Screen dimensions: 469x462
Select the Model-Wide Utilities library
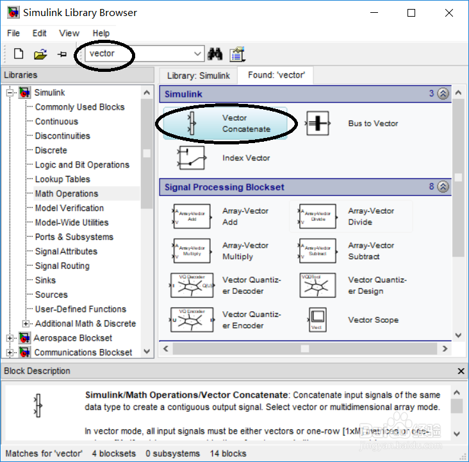tap(72, 222)
